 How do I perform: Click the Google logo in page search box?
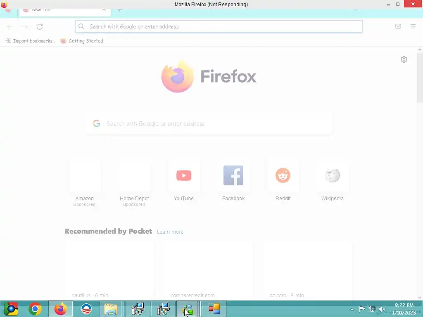(x=97, y=123)
